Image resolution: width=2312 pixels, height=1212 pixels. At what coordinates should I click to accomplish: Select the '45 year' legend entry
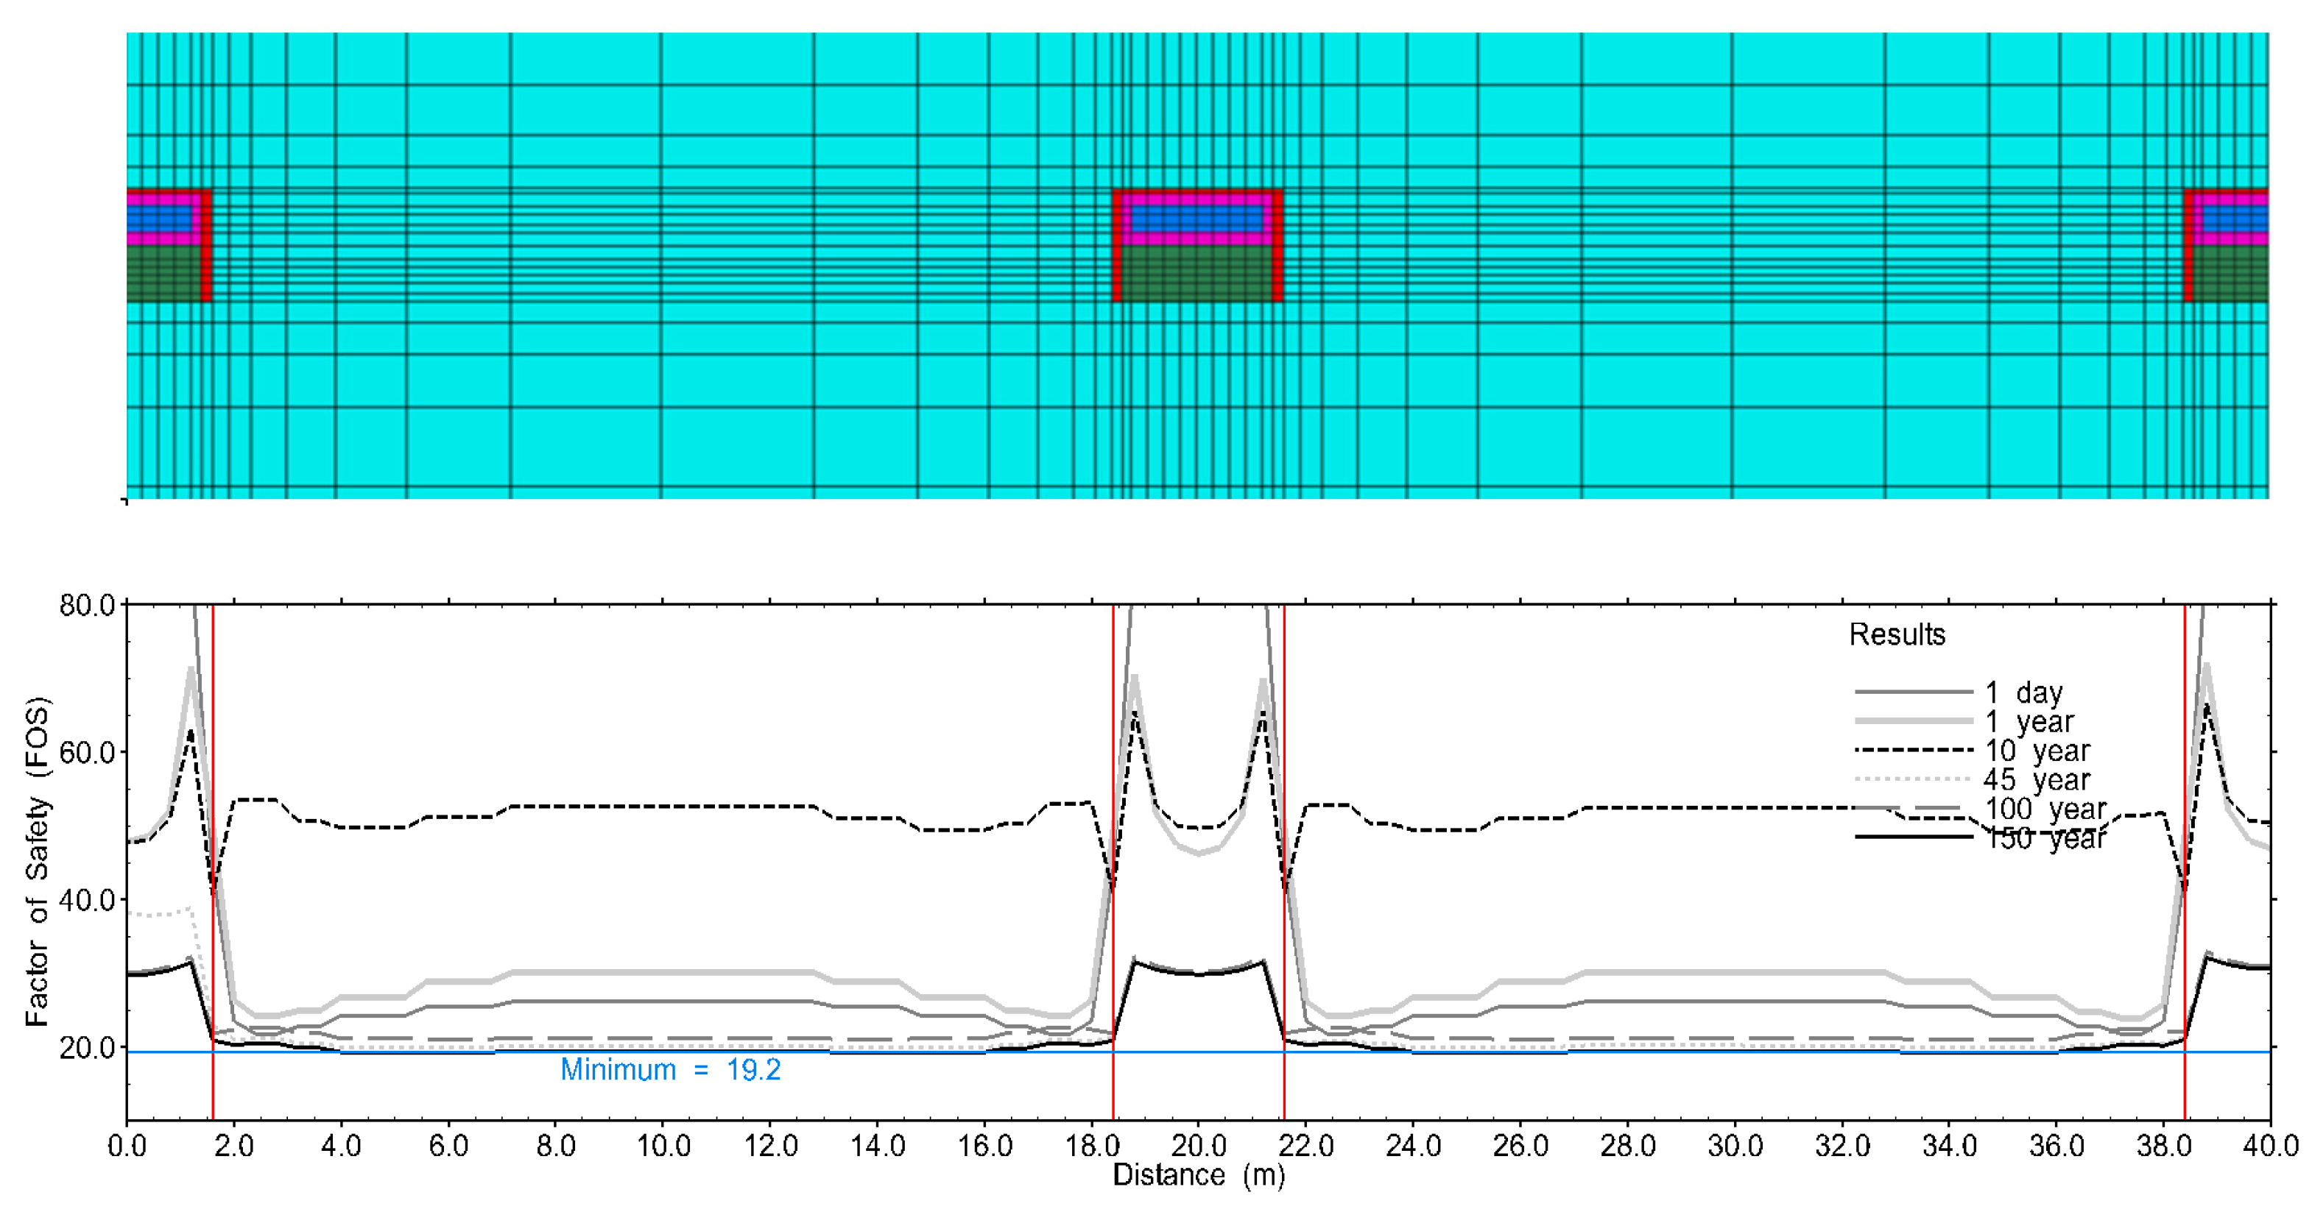tap(2036, 779)
